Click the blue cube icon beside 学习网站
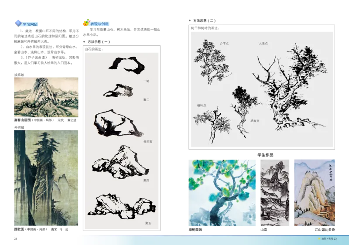The height and width of the screenshot is (245, 349). (x=18, y=23)
